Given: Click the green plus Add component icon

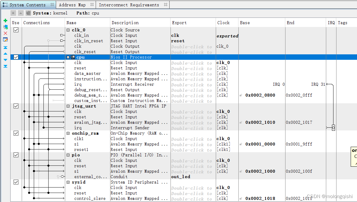Looking at the screenshot, I should tap(5, 21).
